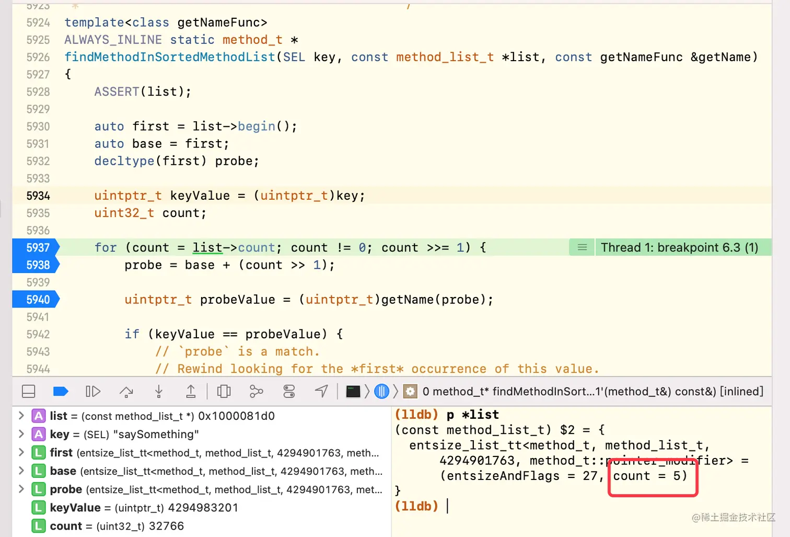The height and width of the screenshot is (537, 790).
Task: Expand the 'base' variable
Action: [x=21, y=471]
